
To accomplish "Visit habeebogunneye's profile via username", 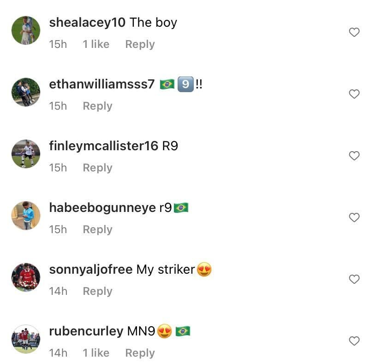I will coord(102,208).
